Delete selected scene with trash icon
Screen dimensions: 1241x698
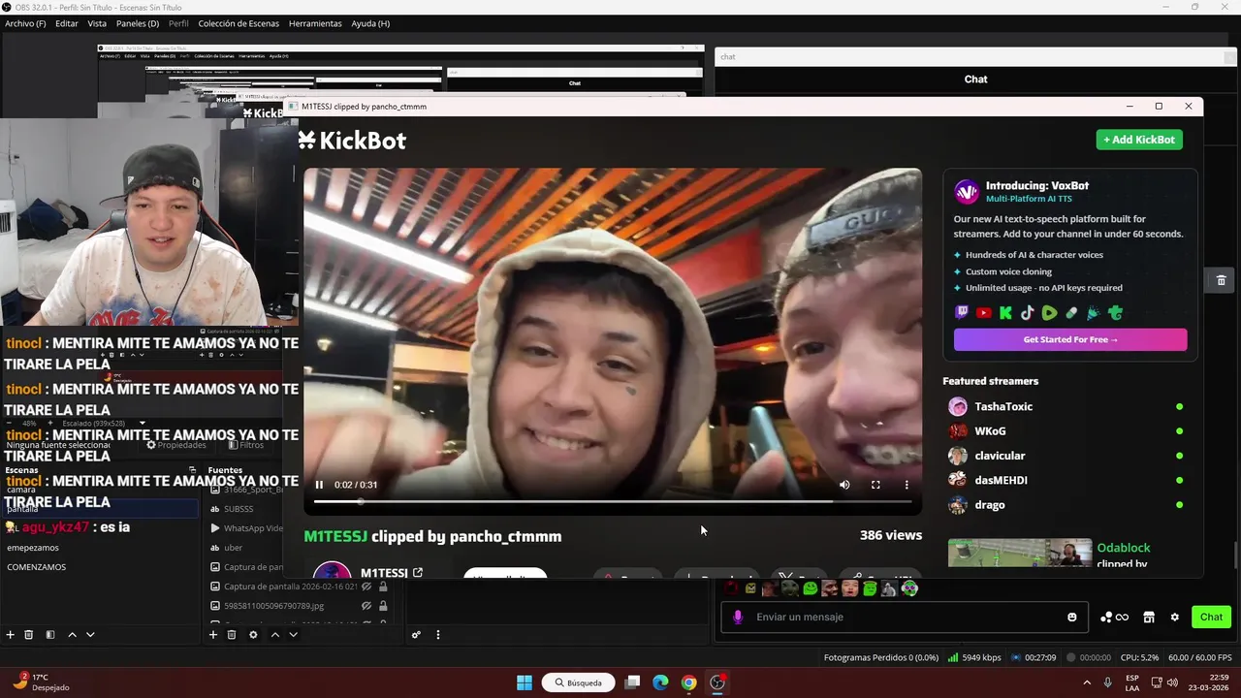pyautogui.click(x=29, y=635)
